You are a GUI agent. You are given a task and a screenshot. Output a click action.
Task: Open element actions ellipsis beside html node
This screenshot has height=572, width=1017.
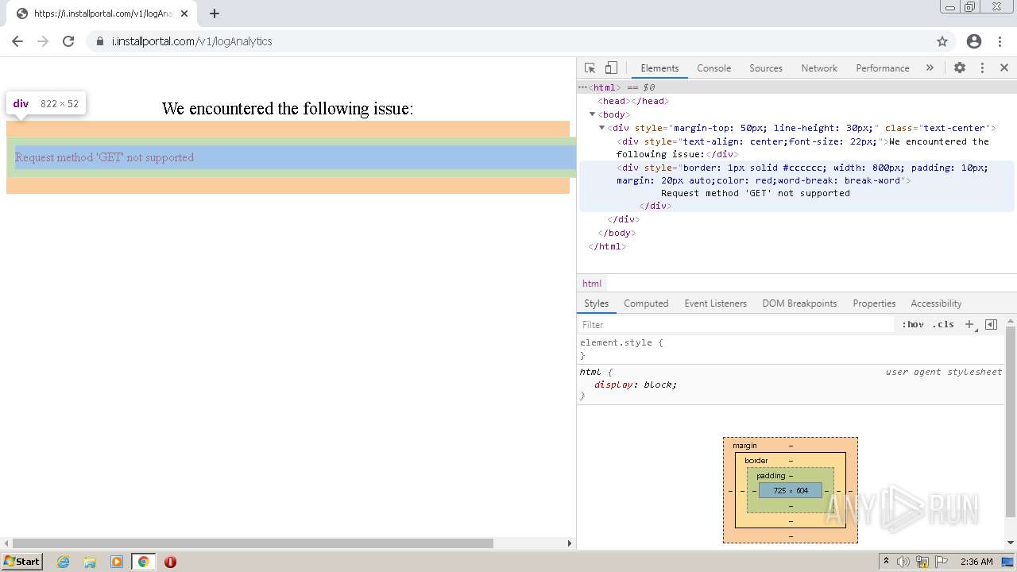tap(583, 87)
